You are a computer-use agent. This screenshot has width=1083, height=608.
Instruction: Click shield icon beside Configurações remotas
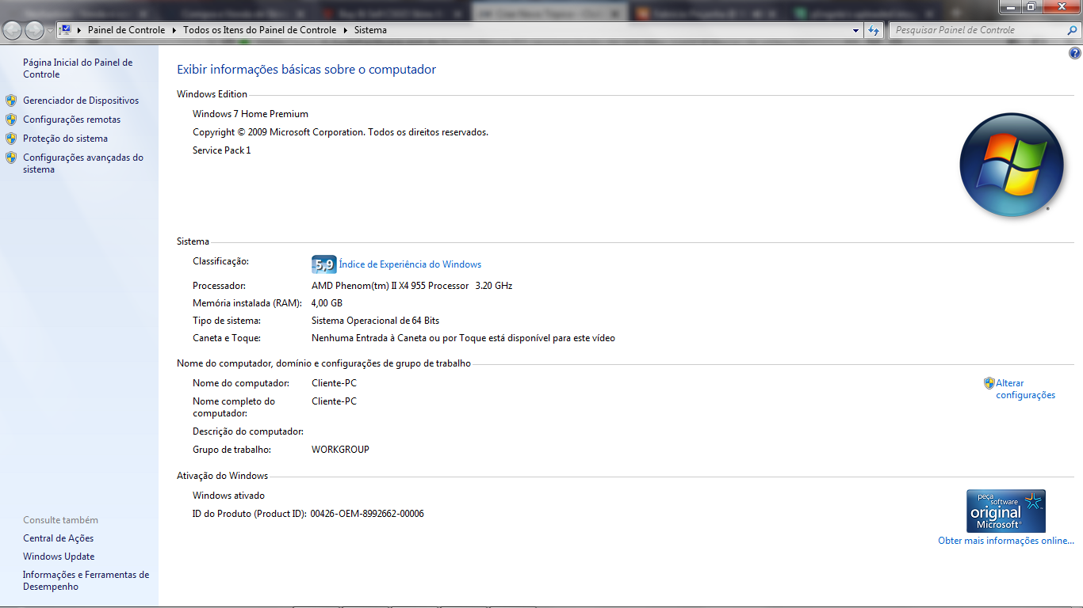(x=11, y=120)
